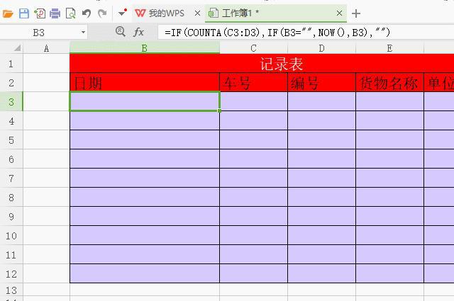Click the 日期 header cell
The height and width of the screenshot is (301, 454).
[x=145, y=83]
